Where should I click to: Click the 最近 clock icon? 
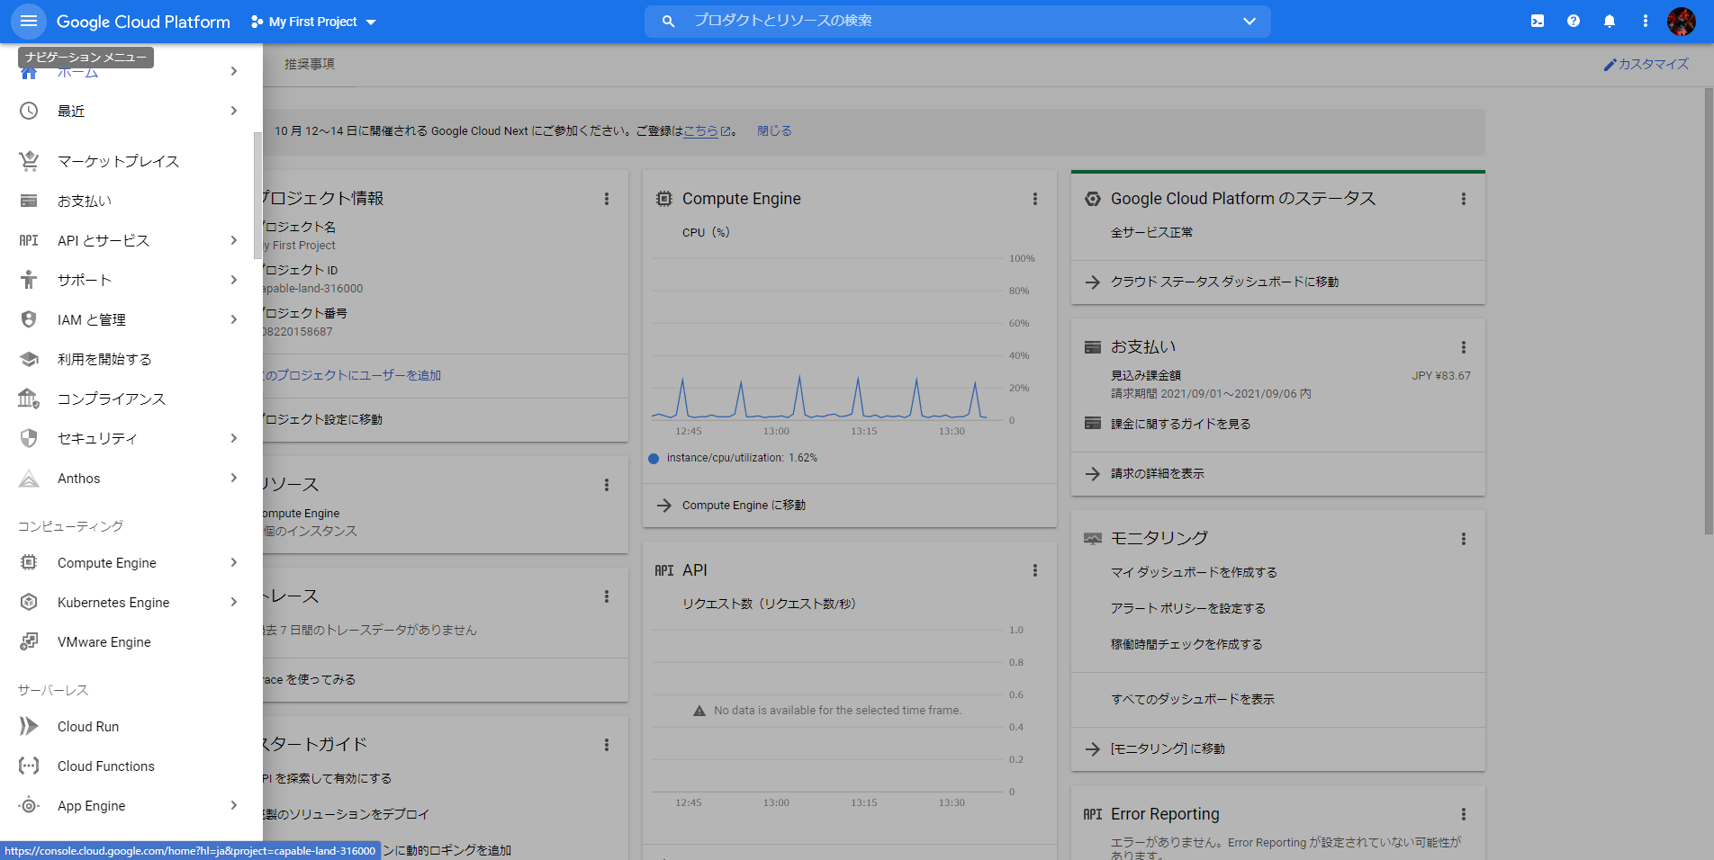pyautogui.click(x=29, y=111)
